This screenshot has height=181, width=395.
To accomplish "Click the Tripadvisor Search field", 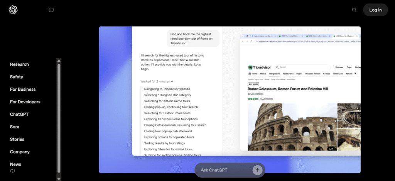I will (302, 67).
